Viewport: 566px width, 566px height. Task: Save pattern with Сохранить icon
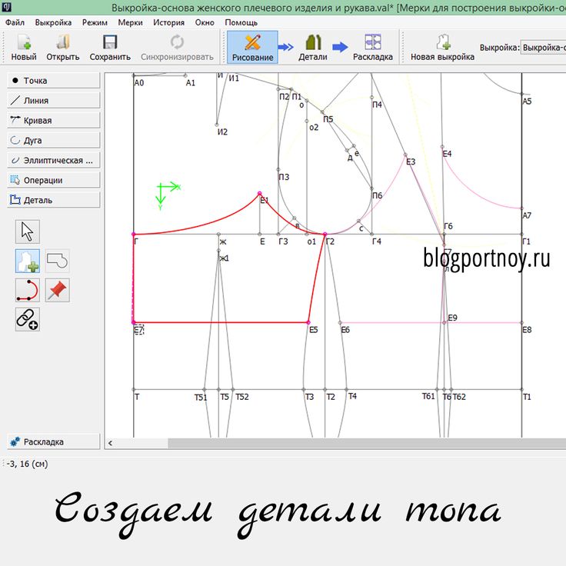pos(110,47)
